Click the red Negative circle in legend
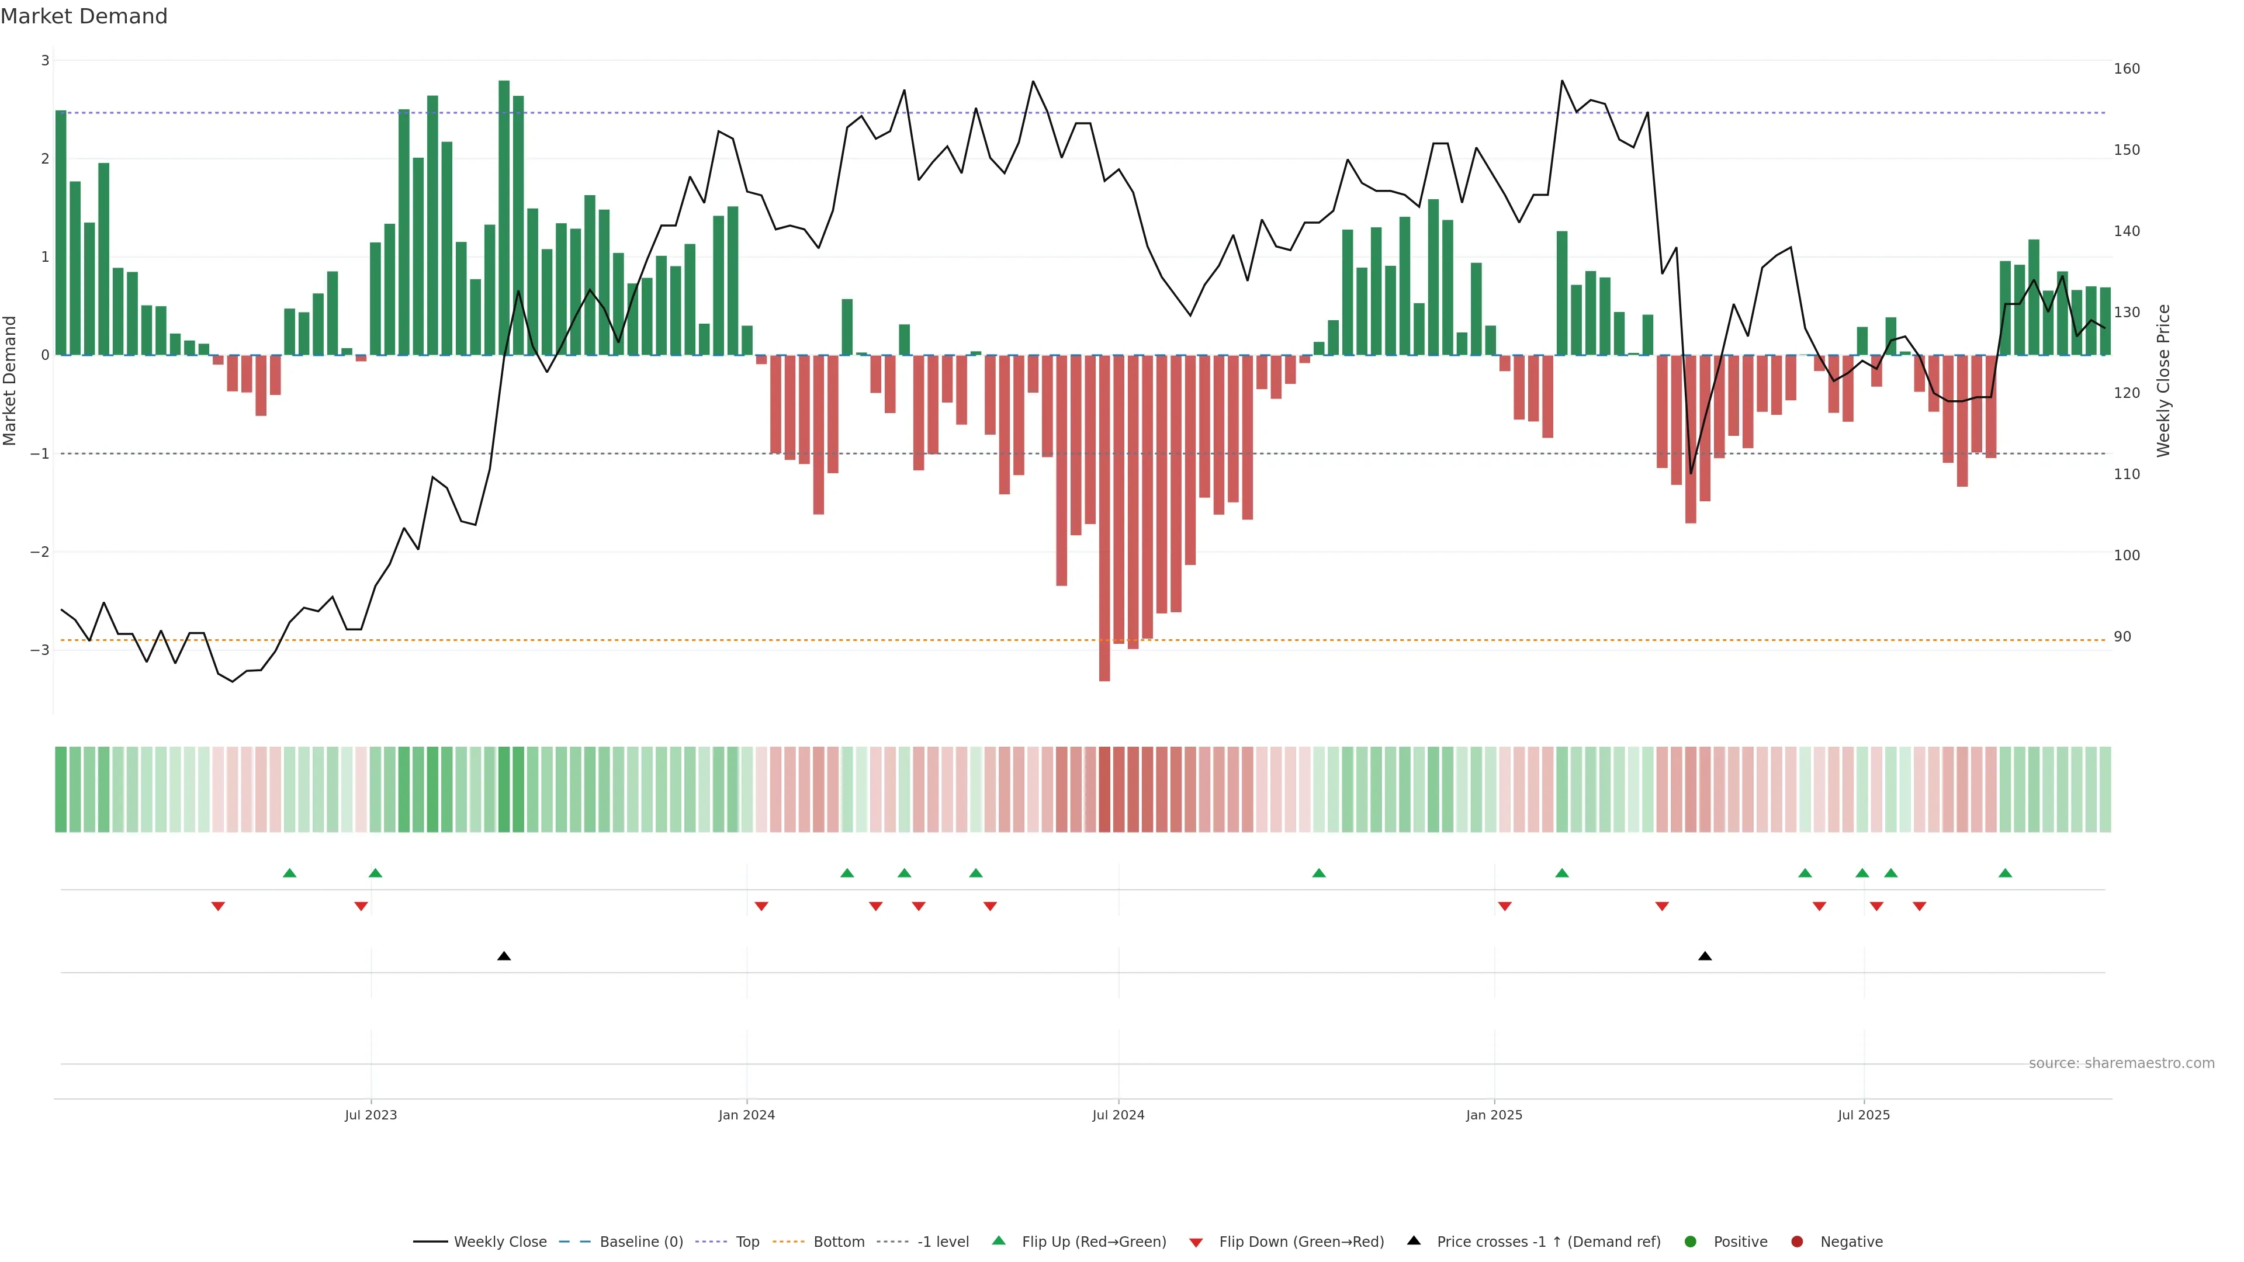The width and height of the screenshot is (2244, 1262). tap(1797, 1241)
